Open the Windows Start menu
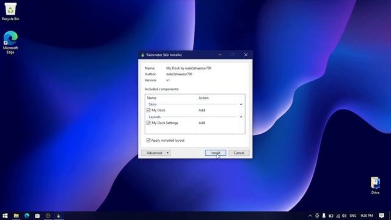The height and width of the screenshot is (220, 391). (5, 216)
